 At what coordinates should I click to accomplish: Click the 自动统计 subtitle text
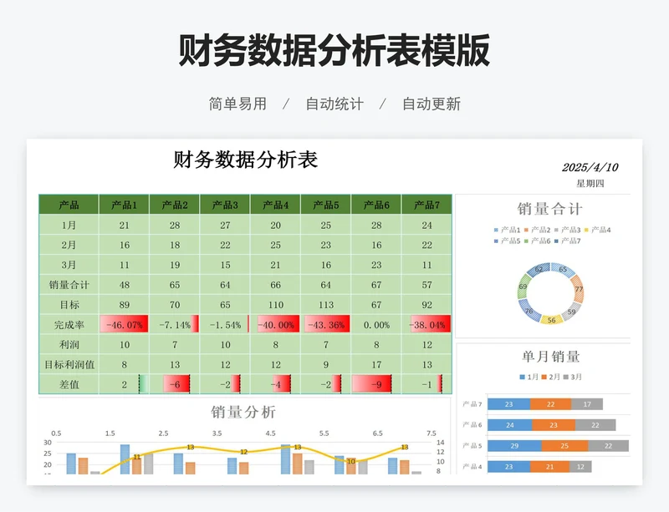click(334, 104)
